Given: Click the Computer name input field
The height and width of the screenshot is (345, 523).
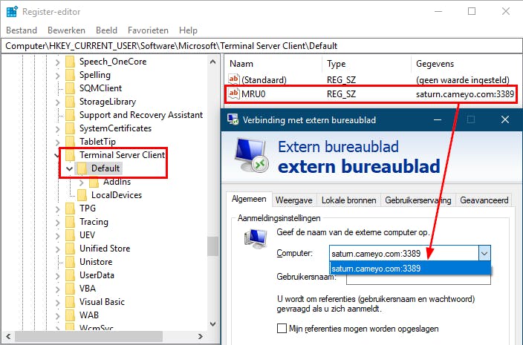Looking at the screenshot, I should click(x=404, y=254).
